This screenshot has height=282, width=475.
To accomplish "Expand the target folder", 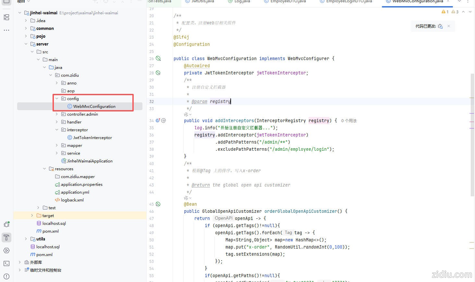I will click(32, 215).
